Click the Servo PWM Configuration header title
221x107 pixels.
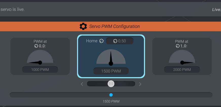(114, 26)
